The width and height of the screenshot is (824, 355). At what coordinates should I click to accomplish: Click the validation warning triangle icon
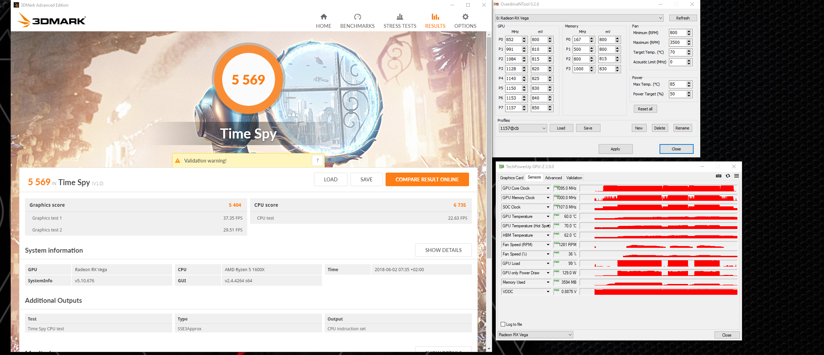click(178, 161)
